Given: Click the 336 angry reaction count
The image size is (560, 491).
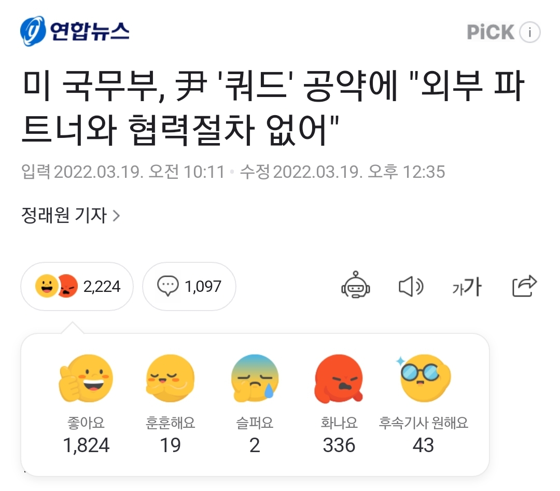Looking at the screenshot, I should point(339,445).
